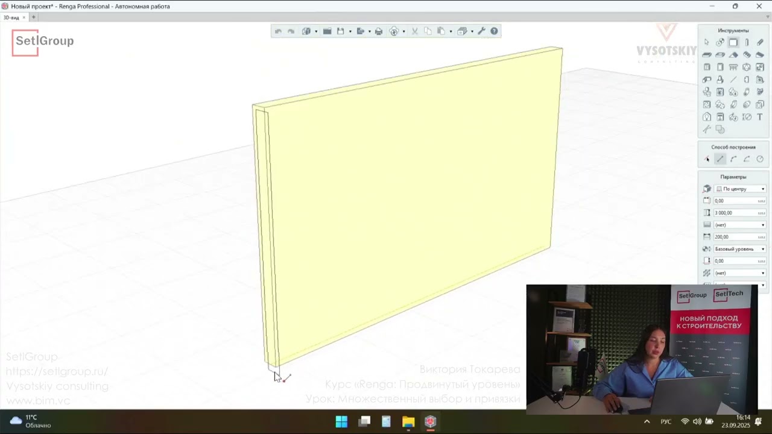Select the diagonal Line tool
This screenshot has width=772, height=434.
click(733, 80)
